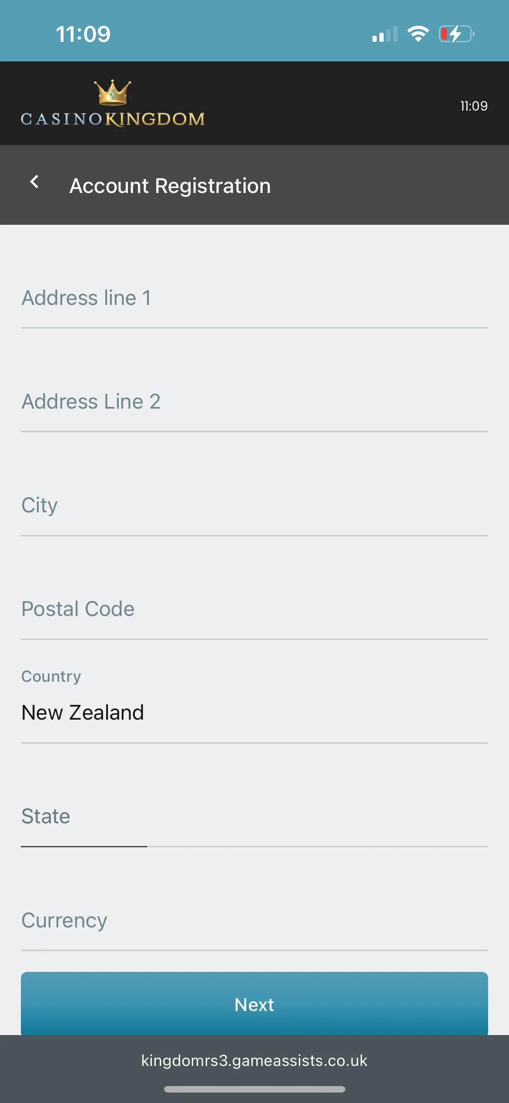The image size is (509, 1103).
Task: Expand the State dropdown
Action: point(254,817)
